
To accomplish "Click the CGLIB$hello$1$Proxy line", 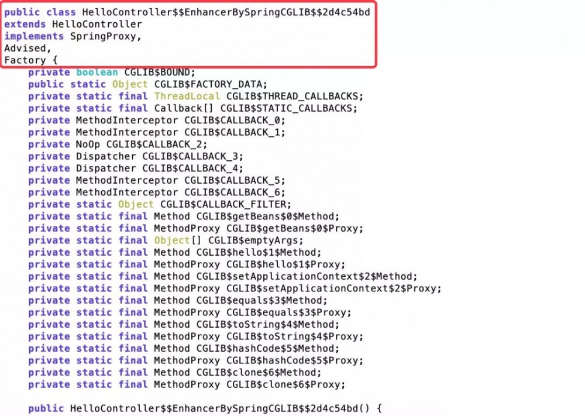I will [x=187, y=264].
